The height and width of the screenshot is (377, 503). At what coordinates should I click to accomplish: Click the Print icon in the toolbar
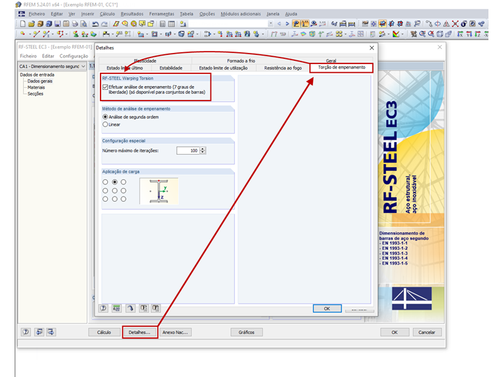pos(75,24)
